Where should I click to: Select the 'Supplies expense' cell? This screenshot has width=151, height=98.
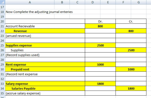click(x=45, y=45)
